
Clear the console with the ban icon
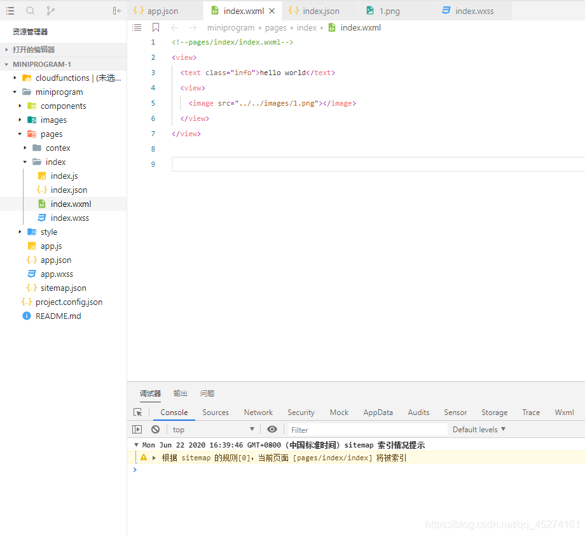point(156,430)
